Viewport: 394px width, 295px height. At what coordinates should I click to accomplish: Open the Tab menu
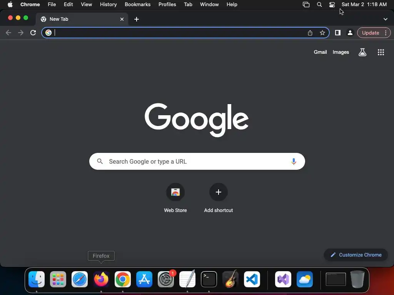[x=188, y=5]
